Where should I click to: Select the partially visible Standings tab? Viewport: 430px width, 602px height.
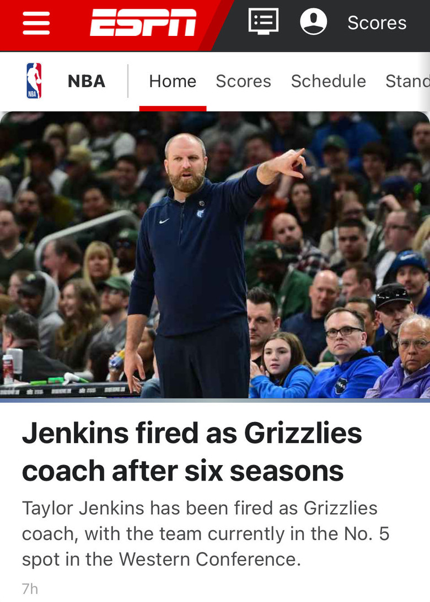pyautogui.click(x=407, y=81)
